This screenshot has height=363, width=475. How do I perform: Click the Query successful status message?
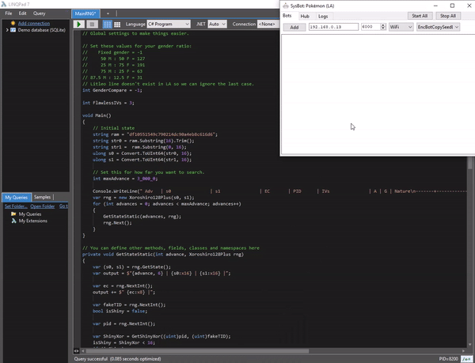point(117,359)
